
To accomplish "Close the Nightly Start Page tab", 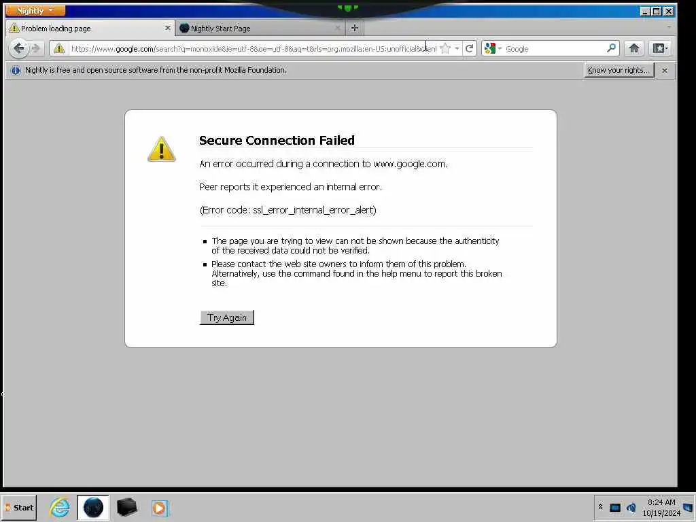I will click(x=337, y=28).
